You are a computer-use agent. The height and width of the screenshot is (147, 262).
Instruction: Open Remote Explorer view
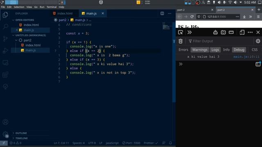point(5,62)
